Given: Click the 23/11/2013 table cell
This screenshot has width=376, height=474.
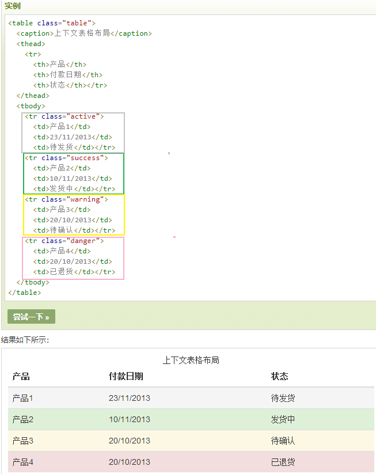Looking at the screenshot, I should tap(130, 398).
